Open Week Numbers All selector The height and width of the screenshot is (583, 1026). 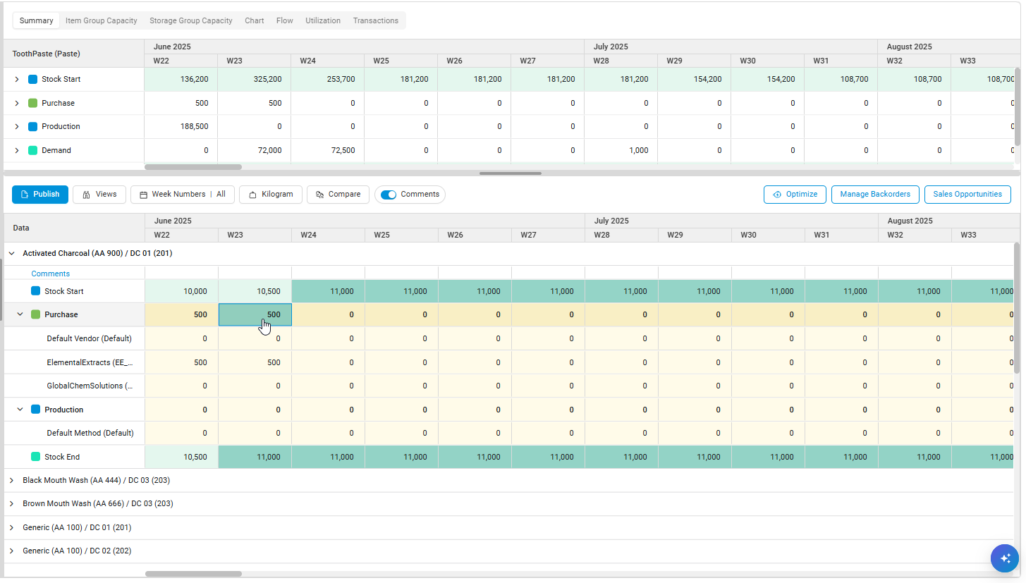(x=183, y=195)
